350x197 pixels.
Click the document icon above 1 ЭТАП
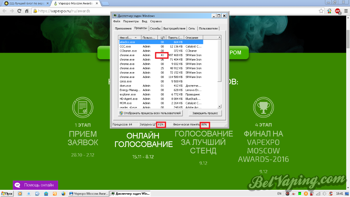[83, 107]
